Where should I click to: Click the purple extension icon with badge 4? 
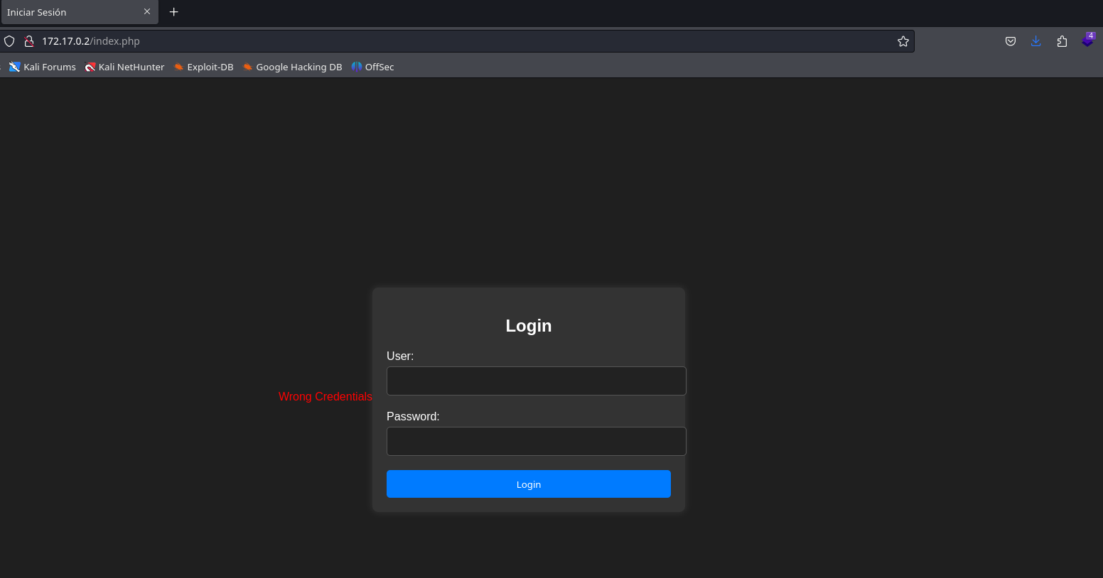(1087, 40)
